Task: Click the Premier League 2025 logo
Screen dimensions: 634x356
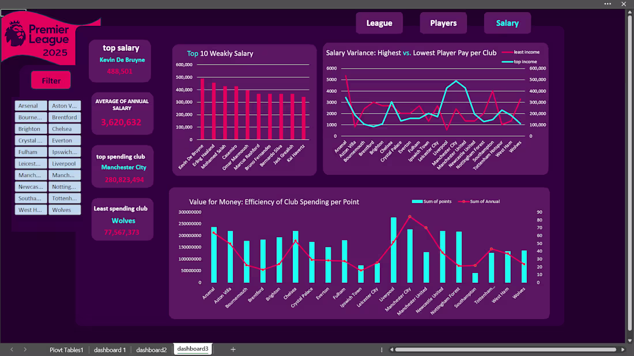Action: (40, 40)
